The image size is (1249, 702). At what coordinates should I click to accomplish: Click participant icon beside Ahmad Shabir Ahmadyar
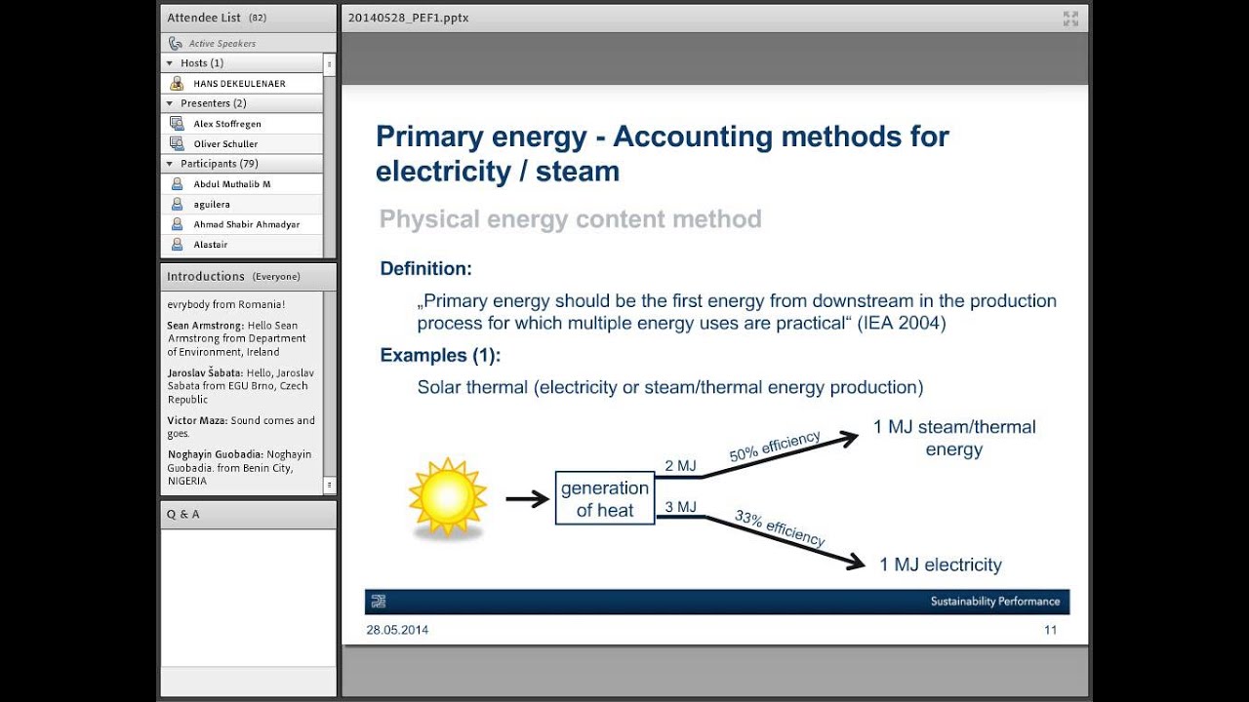click(177, 224)
